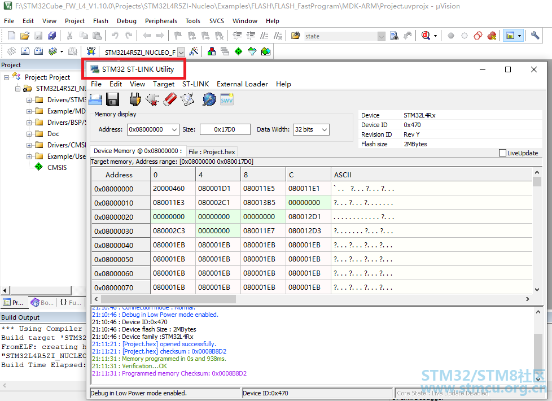Image resolution: width=552 pixels, height=401 pixels.
Task: Click memory cell 20000460
Action: click(173, 189)
